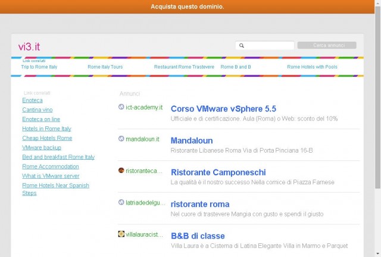
Task: Open Rome B and B link
Action: (236, 67)
